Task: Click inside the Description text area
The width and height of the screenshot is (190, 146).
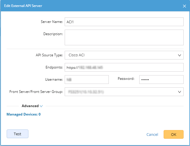Action: tap(124, 37)
